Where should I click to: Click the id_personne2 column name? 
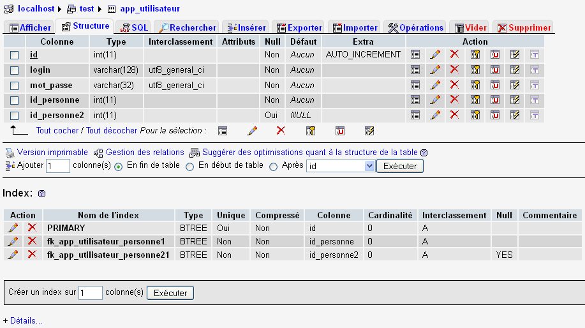point(57,116)
